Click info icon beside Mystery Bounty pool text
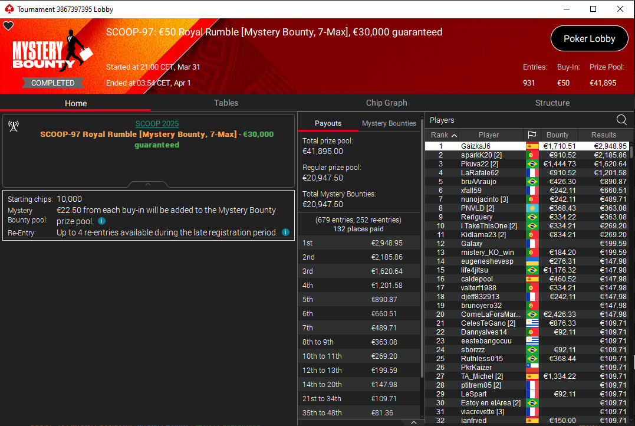The width and height of the screenshot is (635, 426). [102, 221]
